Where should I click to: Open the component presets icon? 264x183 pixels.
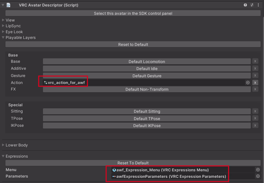[x=252, y=5]
